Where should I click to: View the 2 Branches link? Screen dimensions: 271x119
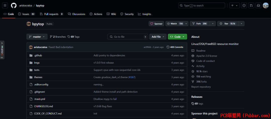(58, 37)
